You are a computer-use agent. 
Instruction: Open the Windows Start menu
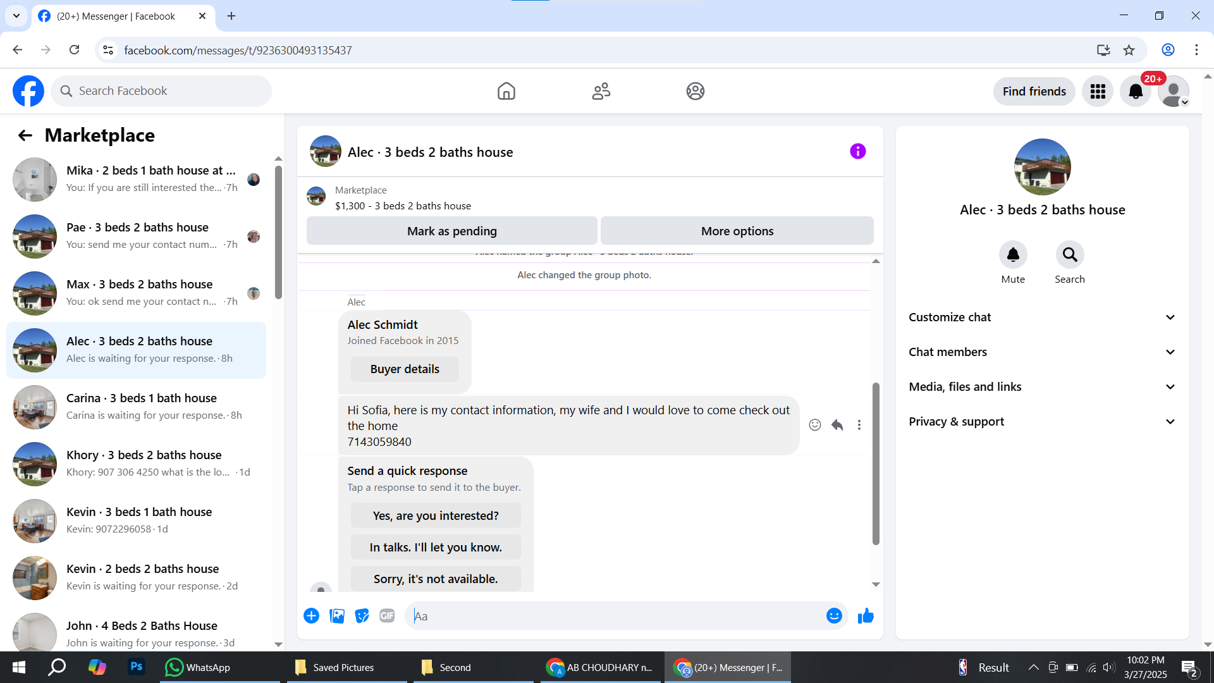coord(19,667)
